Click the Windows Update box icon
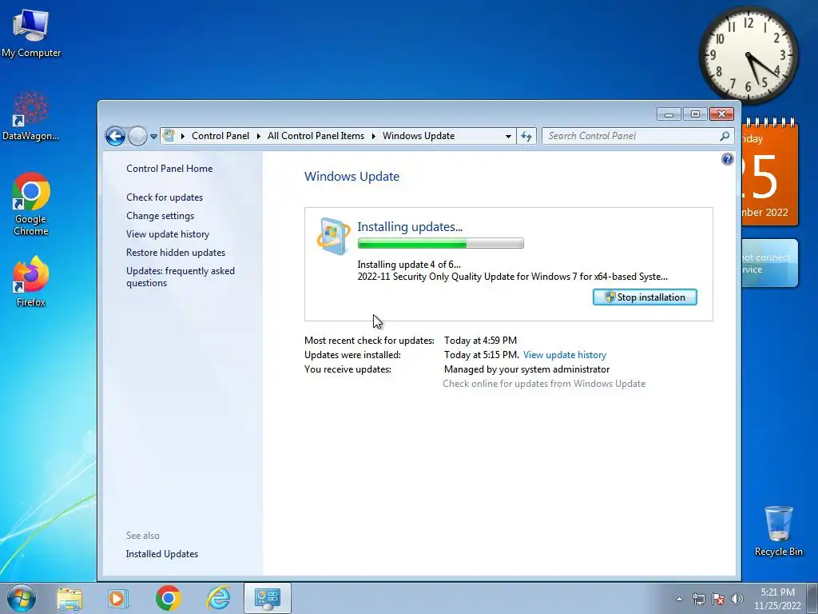This screenshot has width=818, height=614. [333, 236]
